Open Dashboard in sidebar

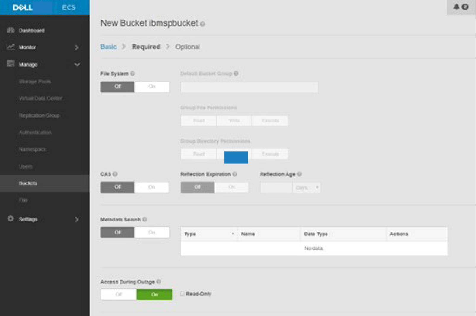coord(31,30)
